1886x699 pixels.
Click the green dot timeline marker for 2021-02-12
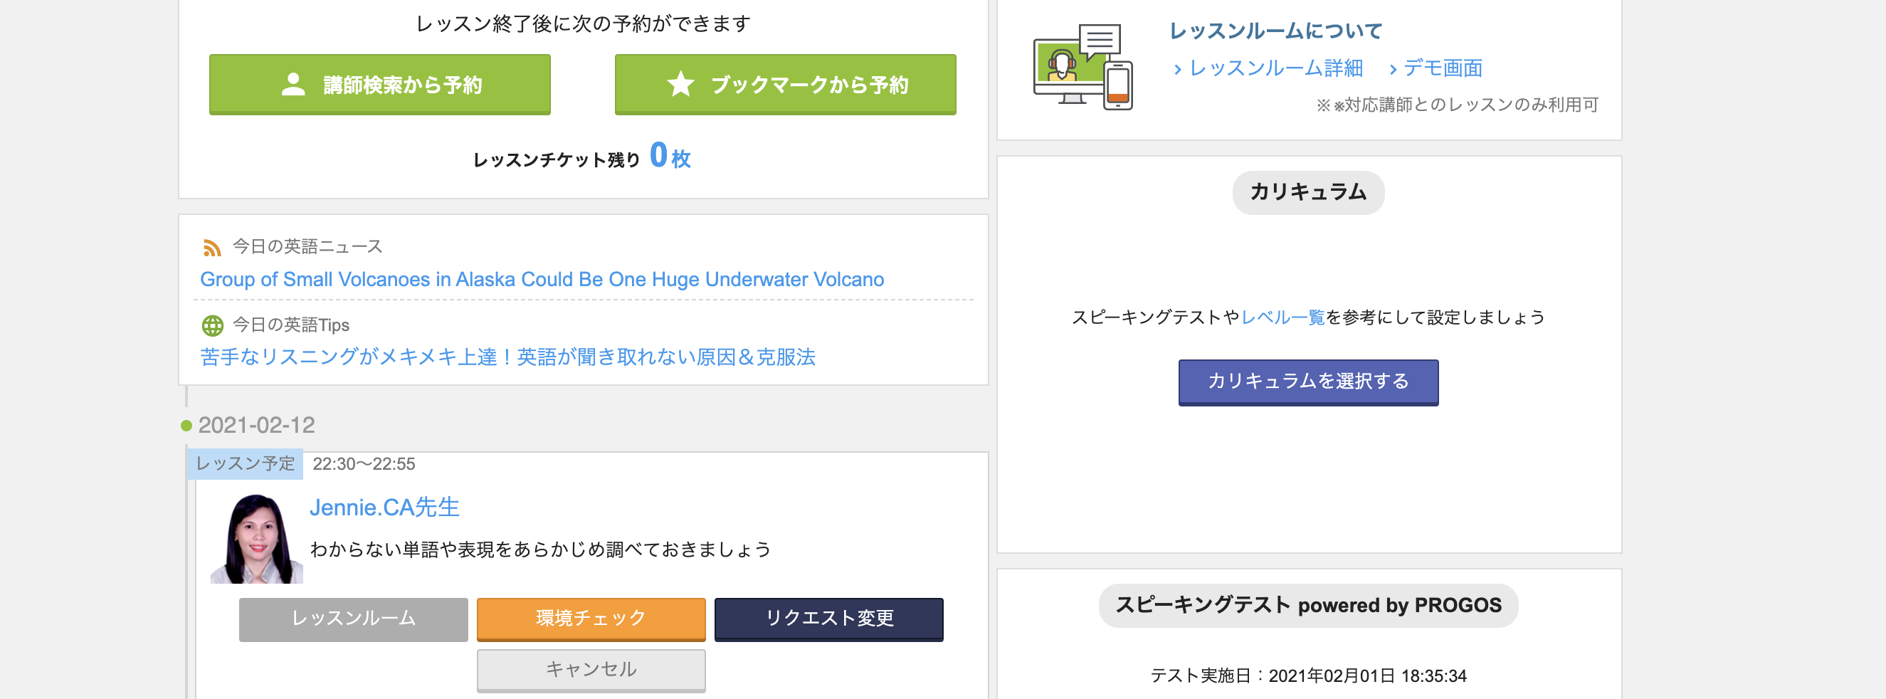(186, 426)
